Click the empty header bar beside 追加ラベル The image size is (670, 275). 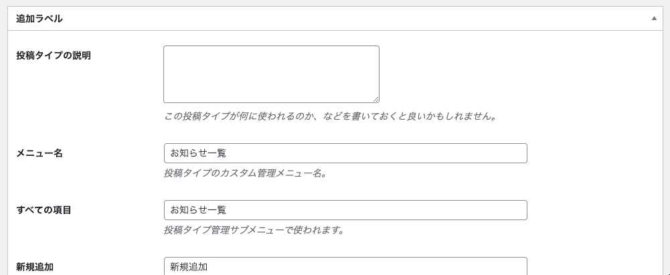[355, 18]
